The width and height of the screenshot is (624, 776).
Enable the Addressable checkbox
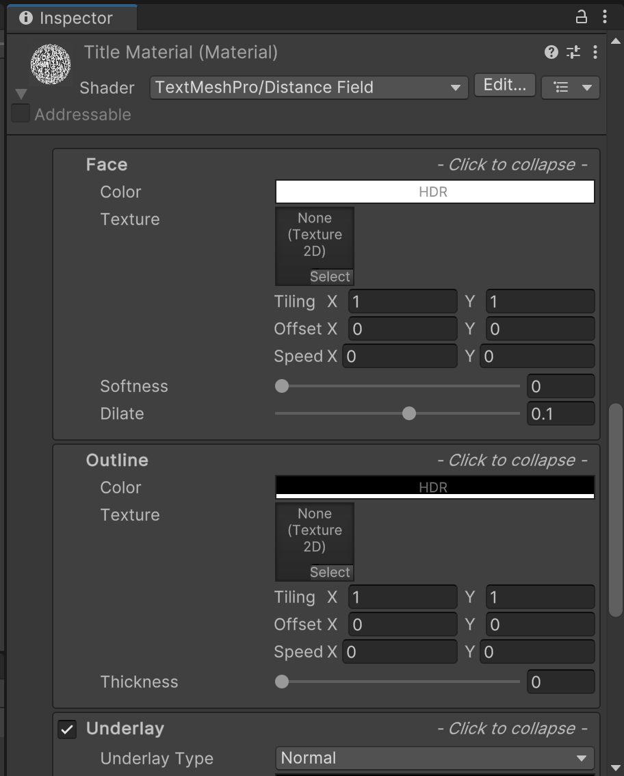[x=21, y=114]
